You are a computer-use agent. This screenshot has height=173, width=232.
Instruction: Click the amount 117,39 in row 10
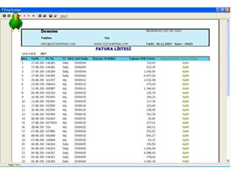[x=151, y=101]
